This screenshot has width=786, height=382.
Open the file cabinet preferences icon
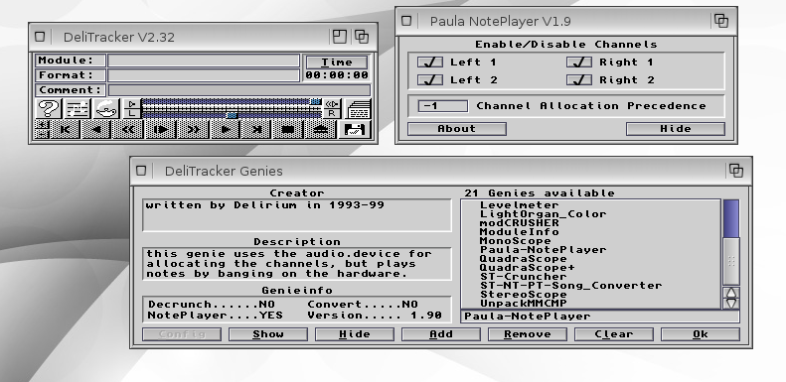pyautogui.click(x=358, y=108)
